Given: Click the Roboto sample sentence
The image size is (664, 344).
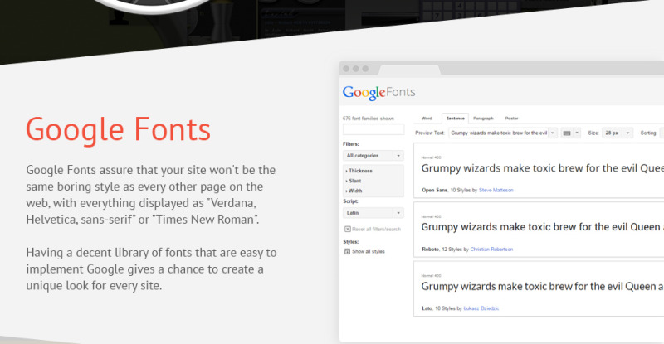Looking at the screenshot, I should 543,227.
